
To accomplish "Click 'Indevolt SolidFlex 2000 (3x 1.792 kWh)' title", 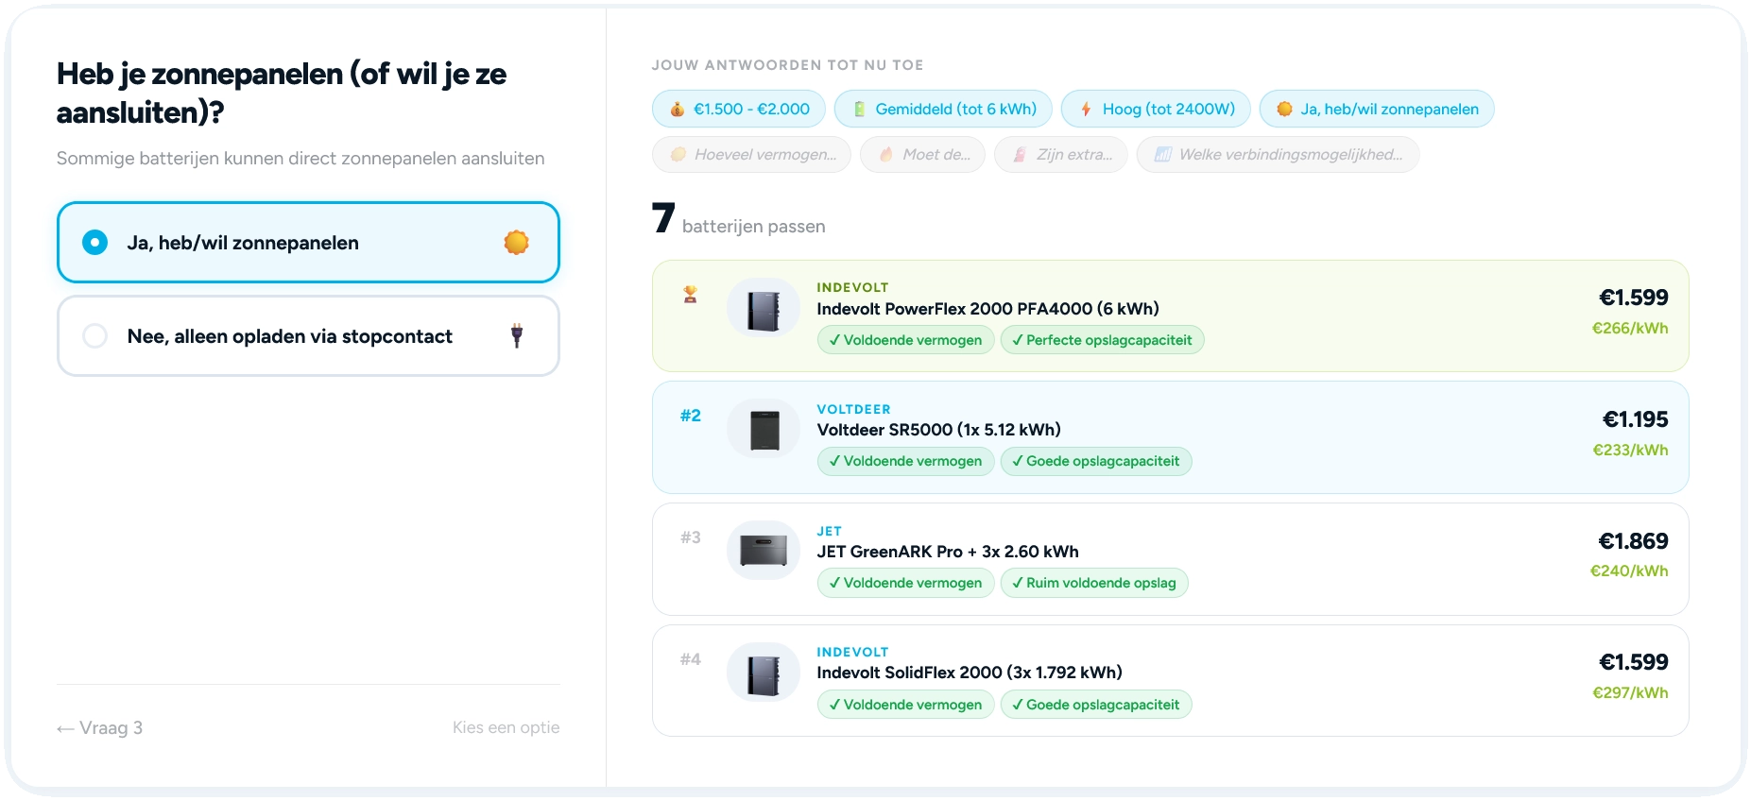I will (970, 673).
